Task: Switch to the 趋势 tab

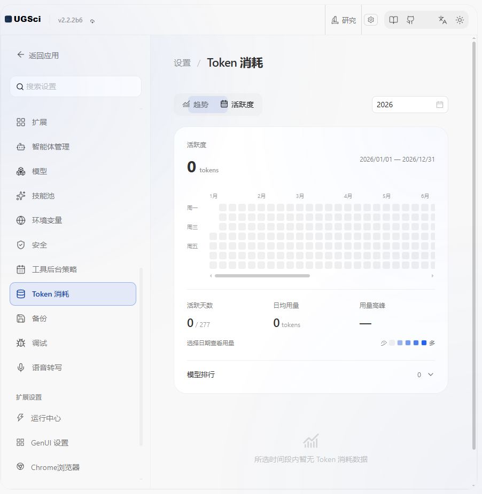Action: (x=196, y=104)
